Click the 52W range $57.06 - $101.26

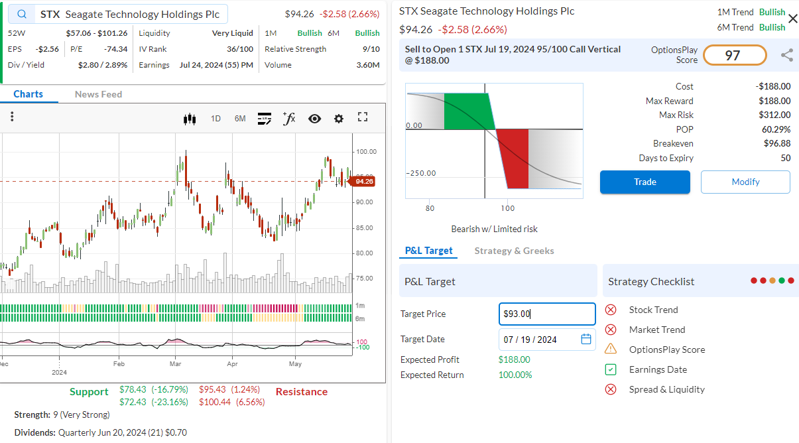[x=97, y=33]
